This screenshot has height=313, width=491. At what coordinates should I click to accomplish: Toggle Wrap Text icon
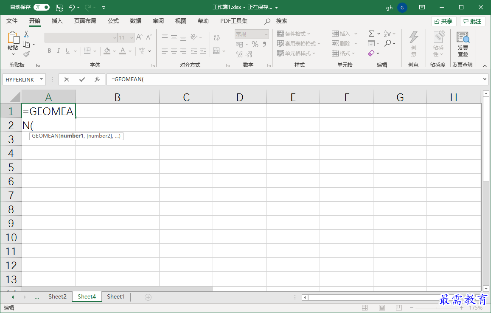point(216,37)
